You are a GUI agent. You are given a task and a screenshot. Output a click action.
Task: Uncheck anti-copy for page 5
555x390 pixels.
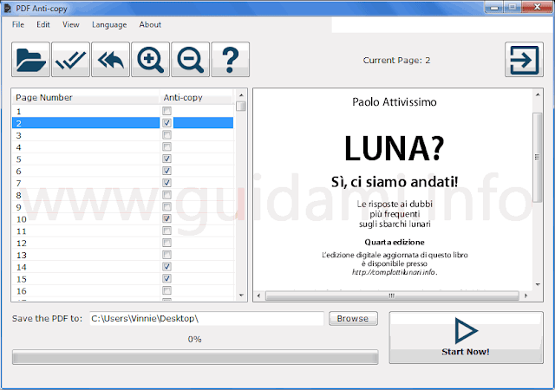pyautogui.click(x=166, y=159)
